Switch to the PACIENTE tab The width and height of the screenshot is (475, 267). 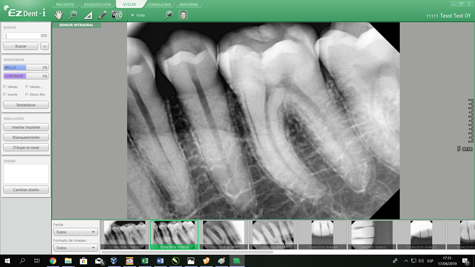click(x=65, y=4)
